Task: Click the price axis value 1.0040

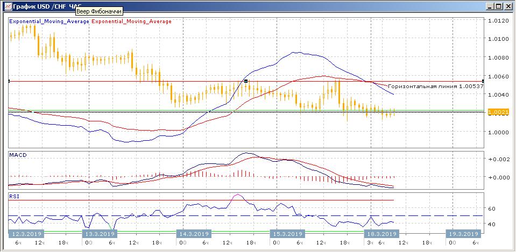Action: 498,95
